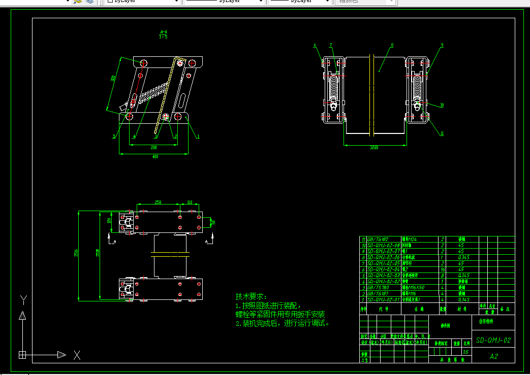Select table cell SD-QMJ-02-02
Image resolution: width=530 pixels, height=375 pixels.
384,282
